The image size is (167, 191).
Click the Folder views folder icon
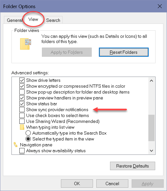pyautogui.click(x=26, y=44)
